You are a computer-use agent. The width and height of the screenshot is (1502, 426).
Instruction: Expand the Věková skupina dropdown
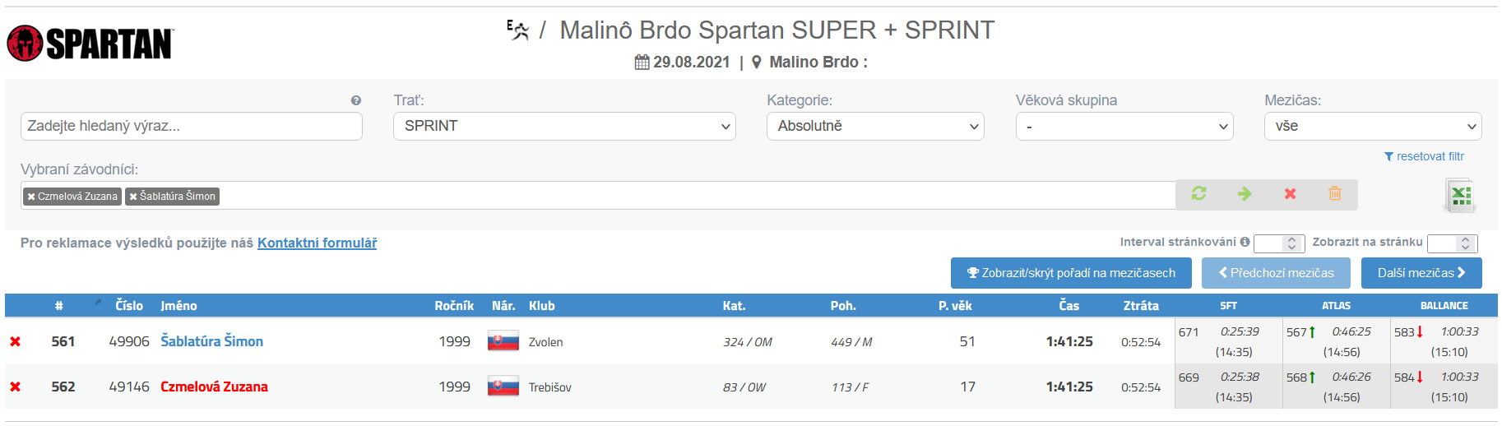click(1124, 126)
